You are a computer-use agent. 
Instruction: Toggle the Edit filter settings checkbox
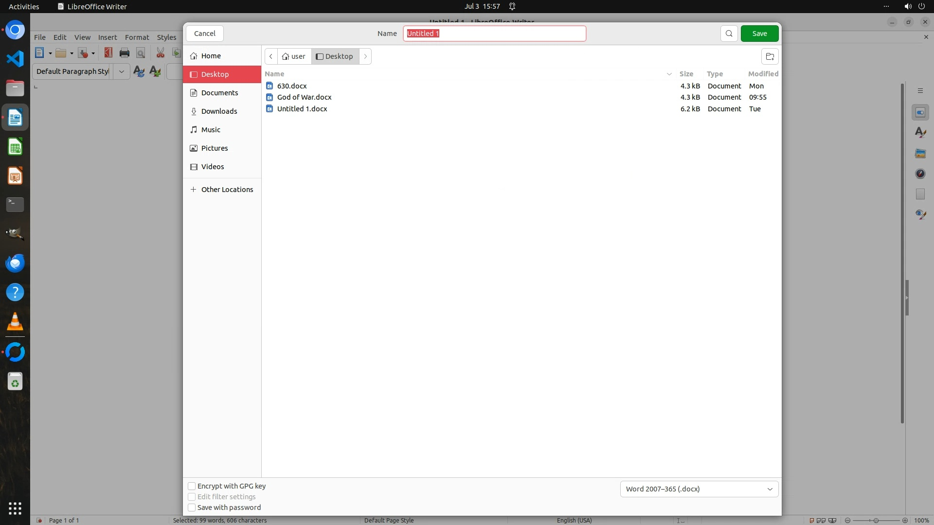pos(192,497)
